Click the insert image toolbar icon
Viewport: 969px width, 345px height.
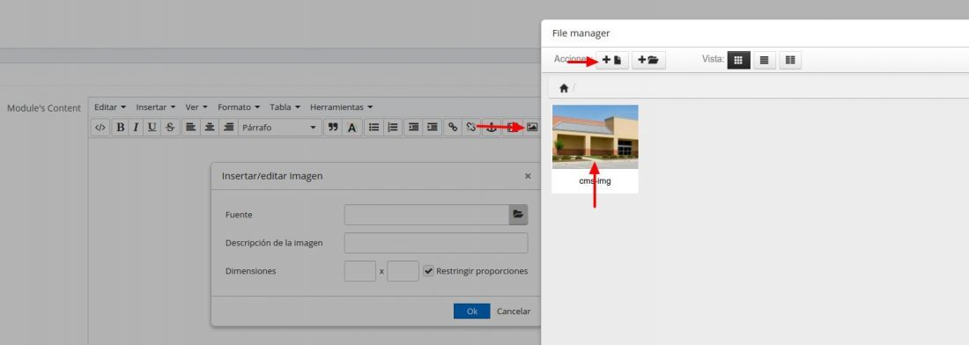coord(531,127)
